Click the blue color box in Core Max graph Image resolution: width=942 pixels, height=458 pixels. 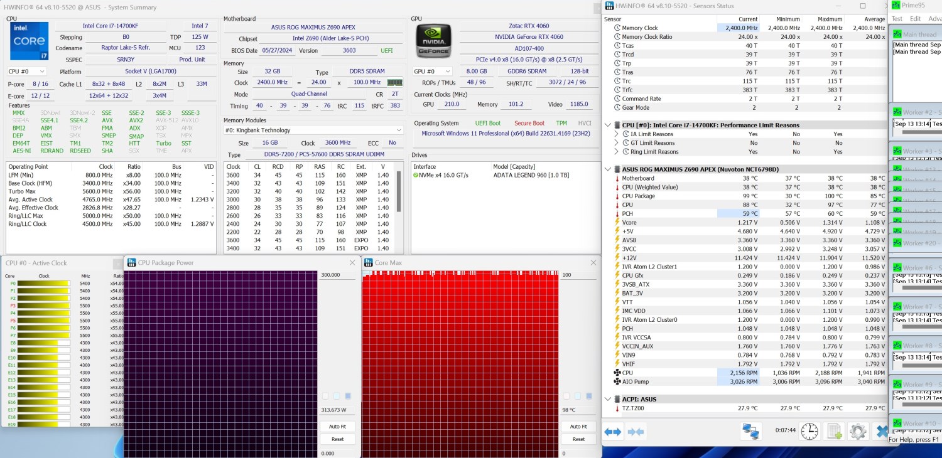(588, 396)
